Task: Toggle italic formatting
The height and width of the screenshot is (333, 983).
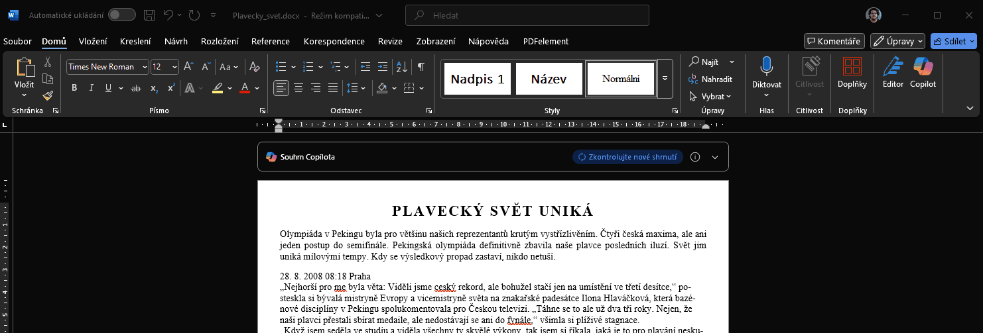Action: click(x=92, y=88)
